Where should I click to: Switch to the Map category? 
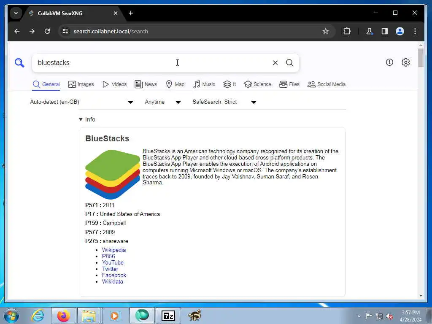click(x=175, y=84)
